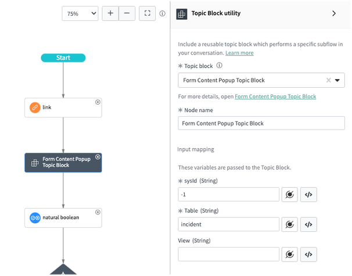Viewport: 352px width, 276px height.
Task: Click into the Node name field
Action: [x=261, y=123]
